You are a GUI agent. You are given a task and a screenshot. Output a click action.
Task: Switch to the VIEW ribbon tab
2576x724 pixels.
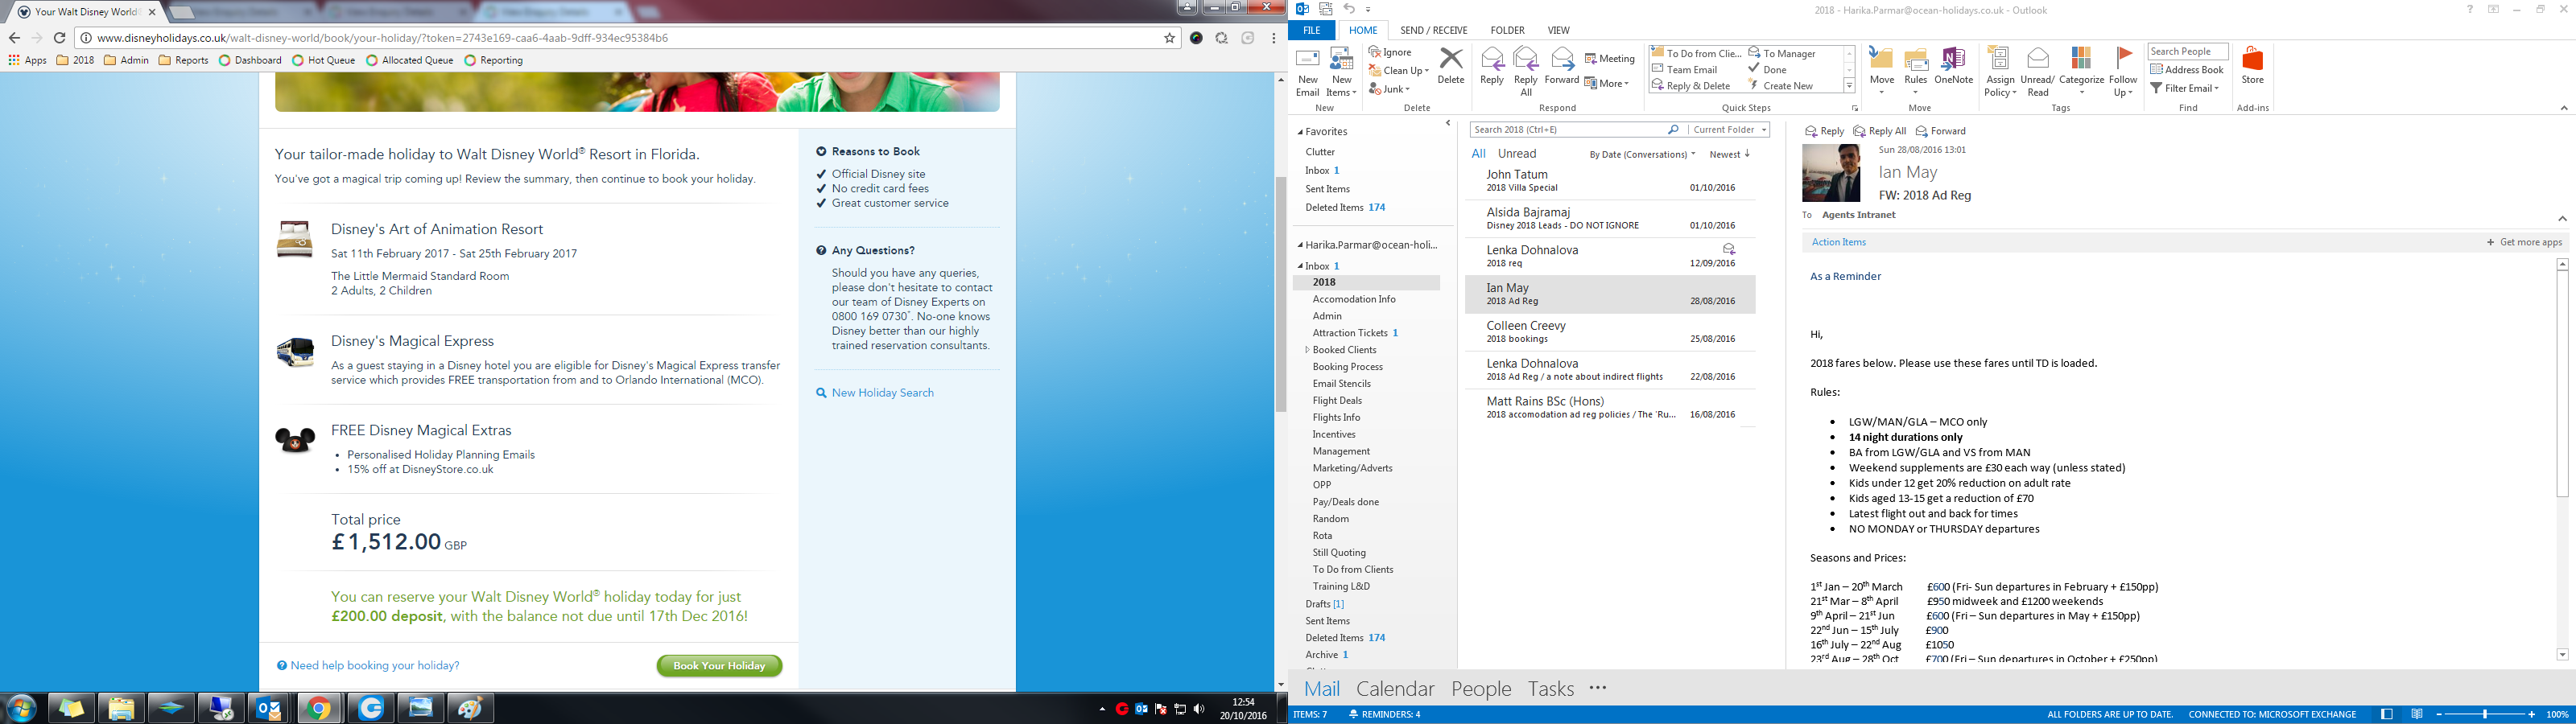click(1558, 30)
